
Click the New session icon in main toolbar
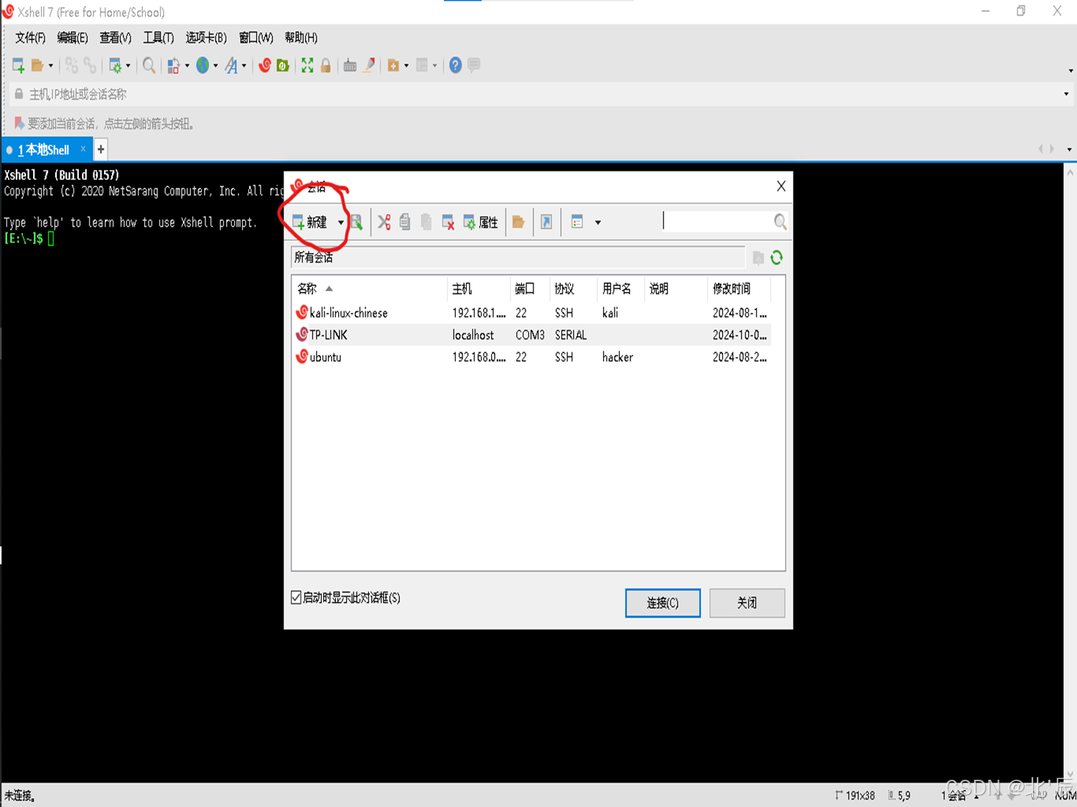pos(19,66)
